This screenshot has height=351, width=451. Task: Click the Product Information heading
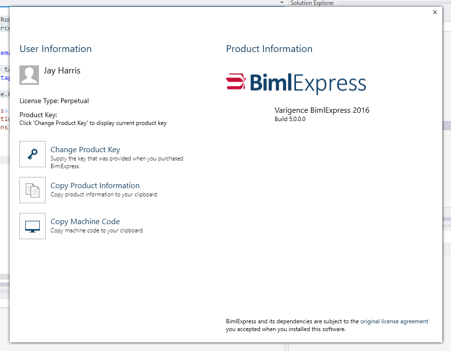click(x=269, y=49)
